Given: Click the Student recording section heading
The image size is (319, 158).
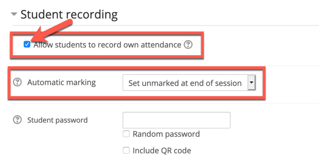Looking at the screenshot, I should (69, 15).
